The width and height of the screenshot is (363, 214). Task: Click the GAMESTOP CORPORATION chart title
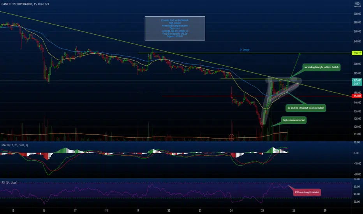pos(25,4)
